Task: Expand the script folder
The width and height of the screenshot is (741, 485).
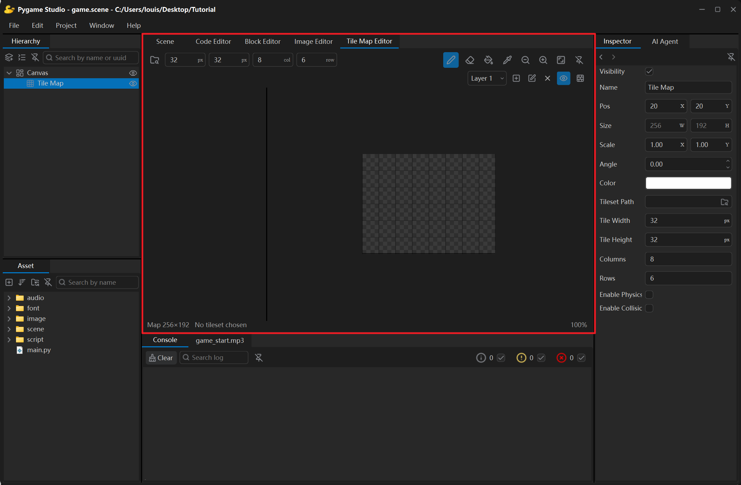Action: tap(9, 340)
